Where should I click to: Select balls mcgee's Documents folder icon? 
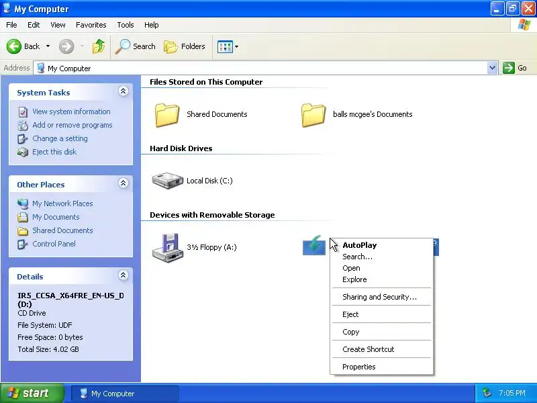coord(313,115)
